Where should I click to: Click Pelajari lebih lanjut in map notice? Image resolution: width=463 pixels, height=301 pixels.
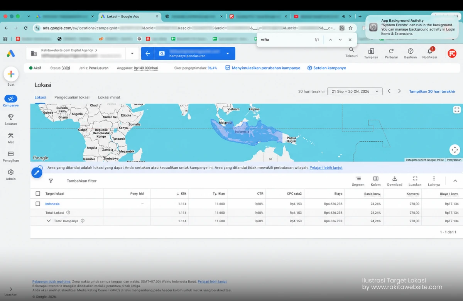pos(326,167)
